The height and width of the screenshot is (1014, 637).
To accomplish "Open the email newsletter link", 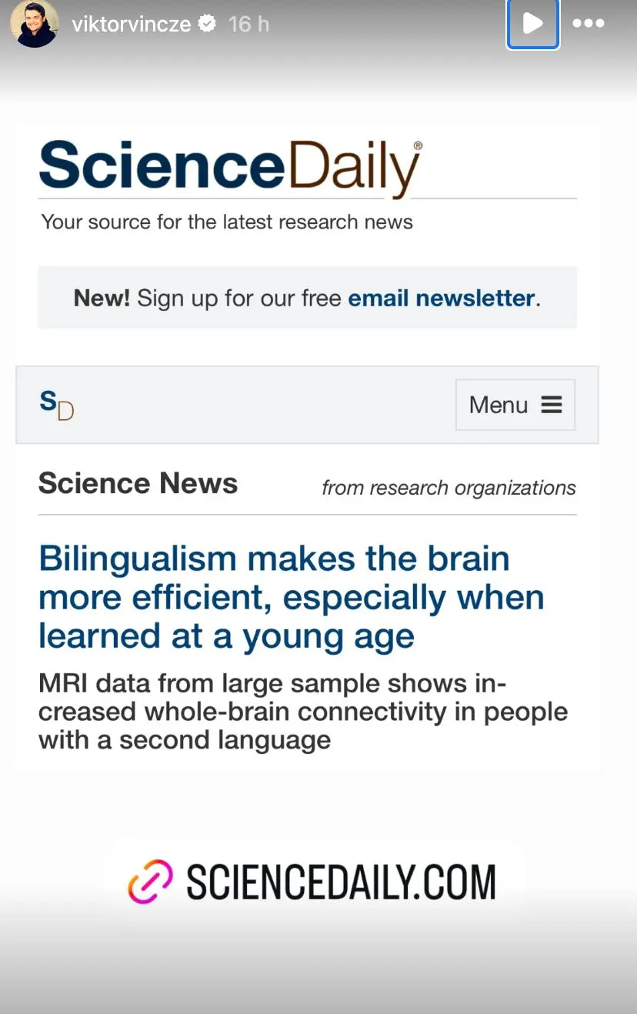I will (442, 298).
